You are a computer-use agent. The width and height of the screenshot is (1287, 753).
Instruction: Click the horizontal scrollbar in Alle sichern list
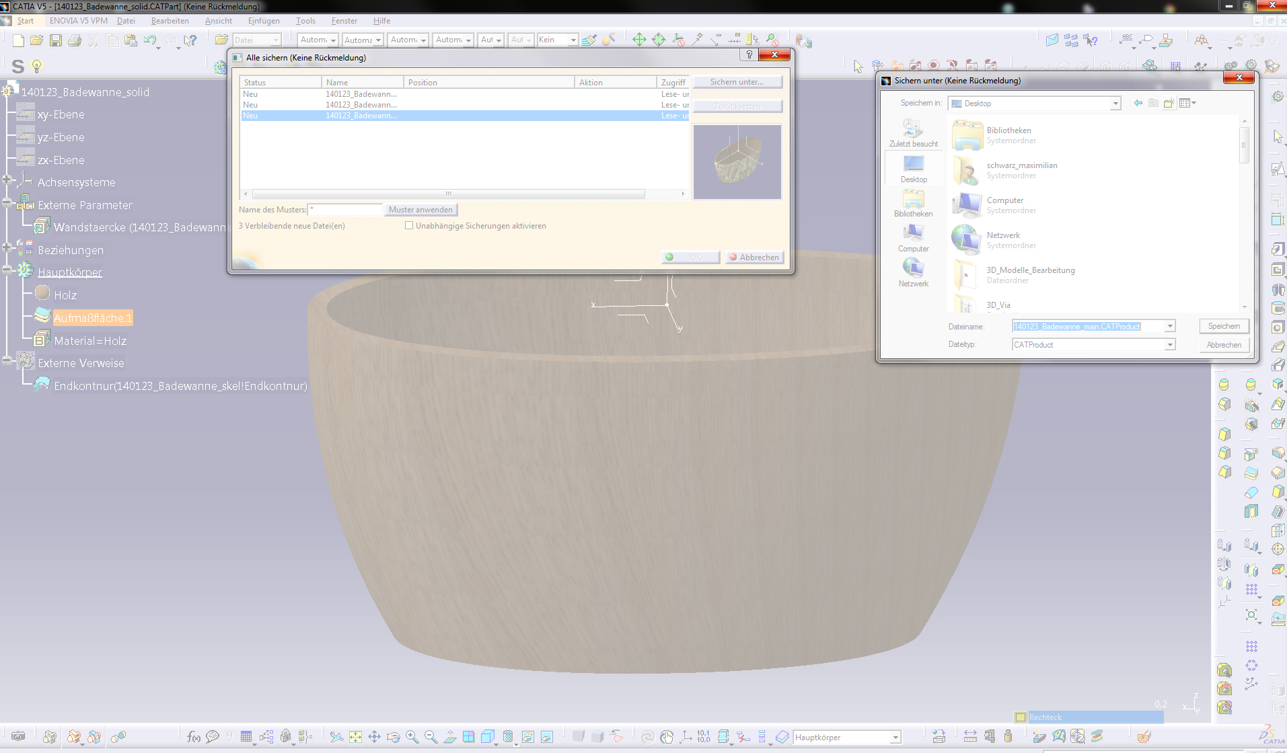[x=448, y=194]
